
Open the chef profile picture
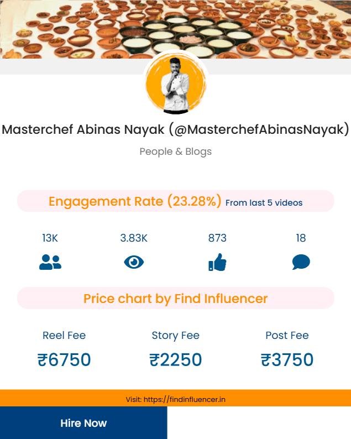176,83
